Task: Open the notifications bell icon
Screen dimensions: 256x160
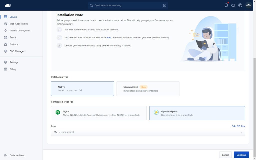Action: (226, 5)
